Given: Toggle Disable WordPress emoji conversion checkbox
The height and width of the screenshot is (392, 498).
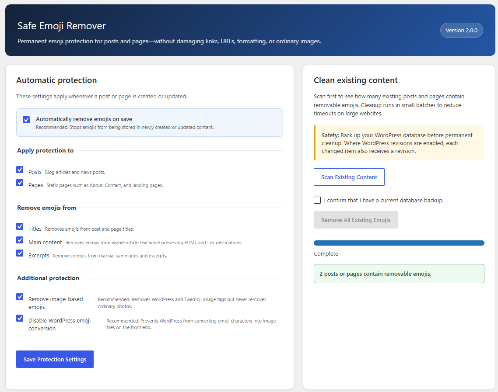Looking at the screenshot, I should tap(20, 318).
